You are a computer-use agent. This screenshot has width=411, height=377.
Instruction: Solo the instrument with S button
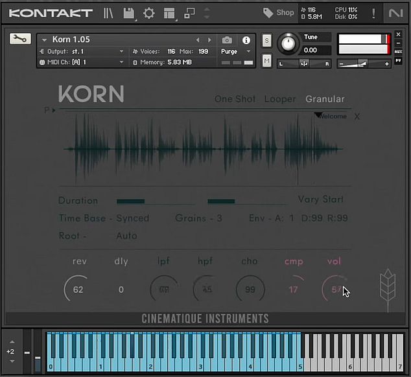266,41
